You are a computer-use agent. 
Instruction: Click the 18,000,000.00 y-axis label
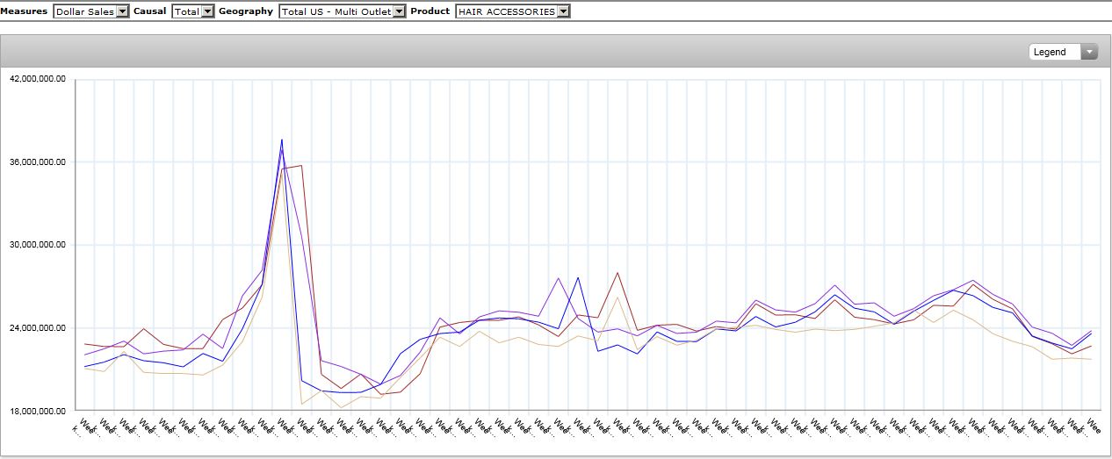[x=38, y=411]
